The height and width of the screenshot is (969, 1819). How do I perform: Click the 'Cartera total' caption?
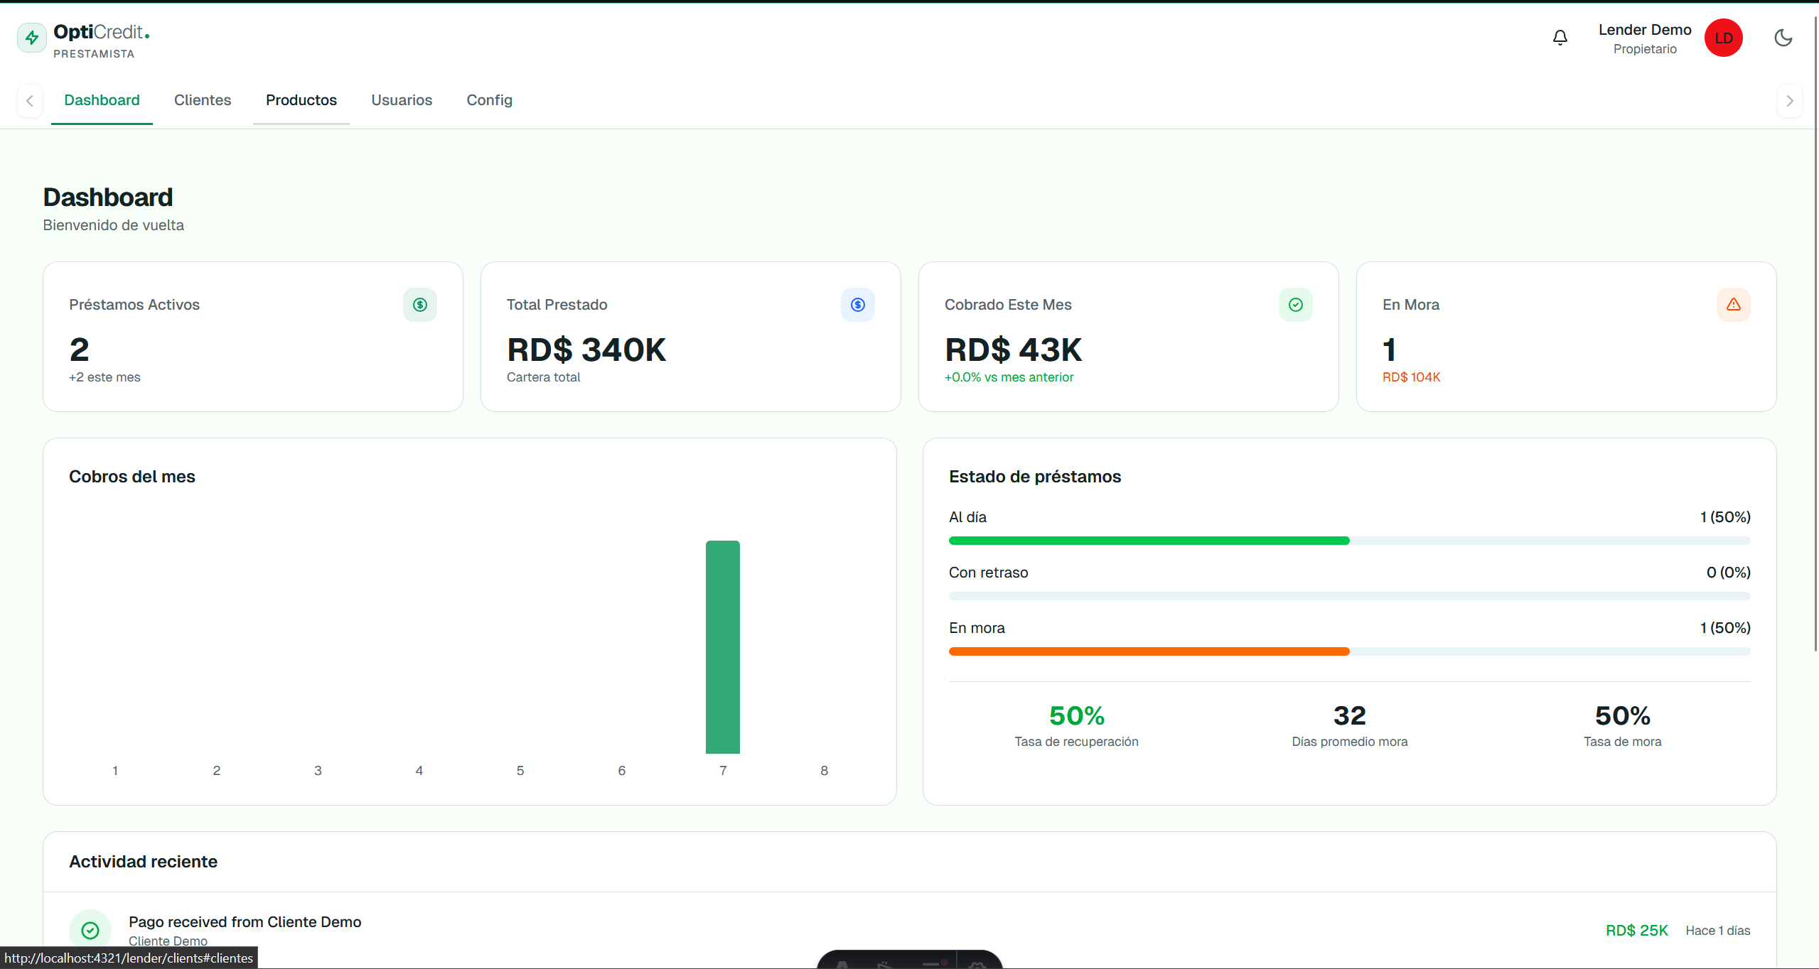point(543,377)
